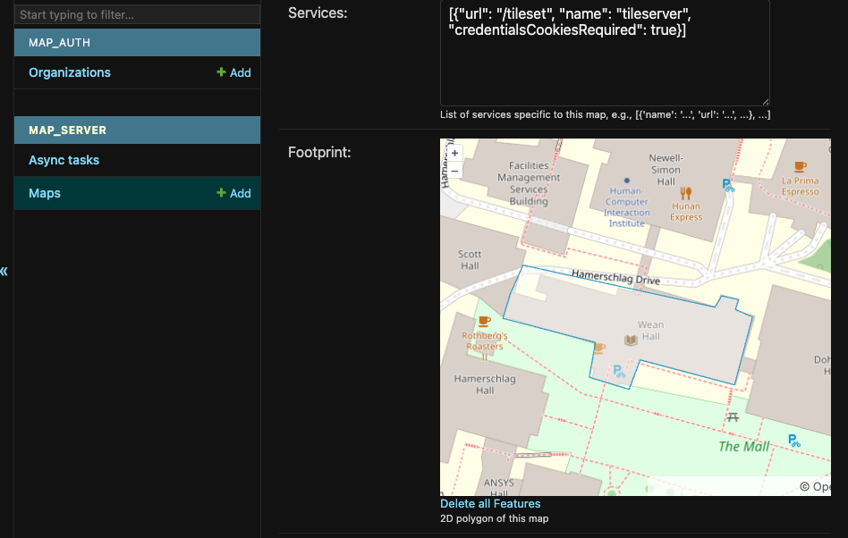This screenshot has height=538, width=848.
Task: Click bicycle parking icon beside Newell-Simon Hall
Action: point(728,185)
